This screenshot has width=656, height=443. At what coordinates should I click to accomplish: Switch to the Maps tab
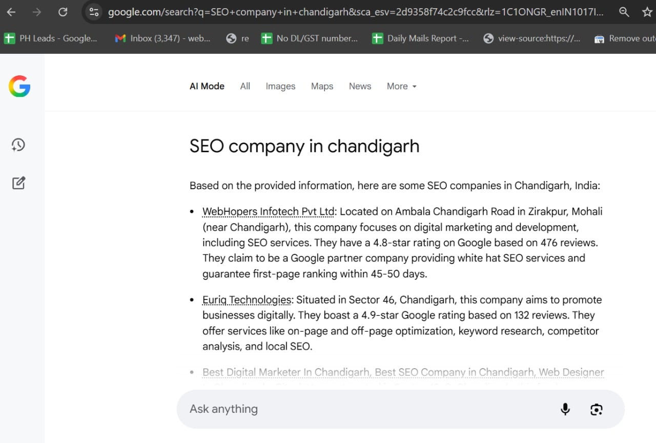pos(322,86)
